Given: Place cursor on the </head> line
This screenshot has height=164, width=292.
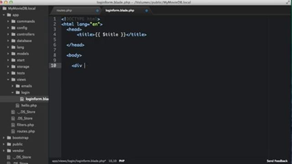Looking at the screenshot, I should point(75,45).
